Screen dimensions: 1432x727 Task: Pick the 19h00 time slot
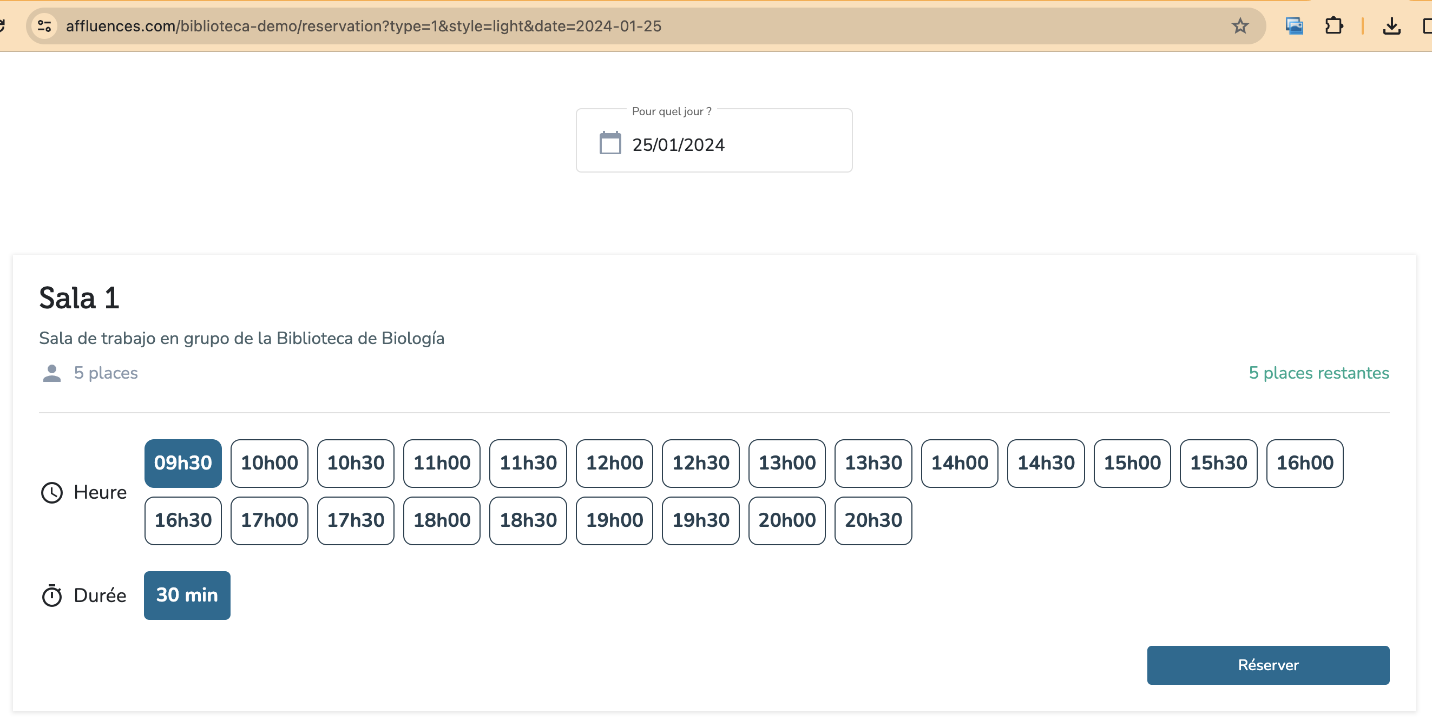[x=614, y=521]
